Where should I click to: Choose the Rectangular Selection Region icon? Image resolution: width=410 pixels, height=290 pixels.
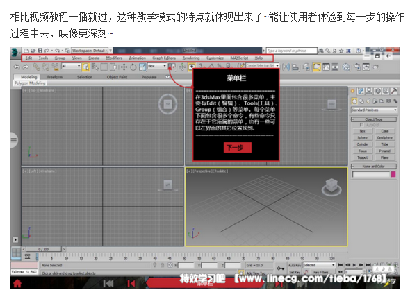[104, 67]
